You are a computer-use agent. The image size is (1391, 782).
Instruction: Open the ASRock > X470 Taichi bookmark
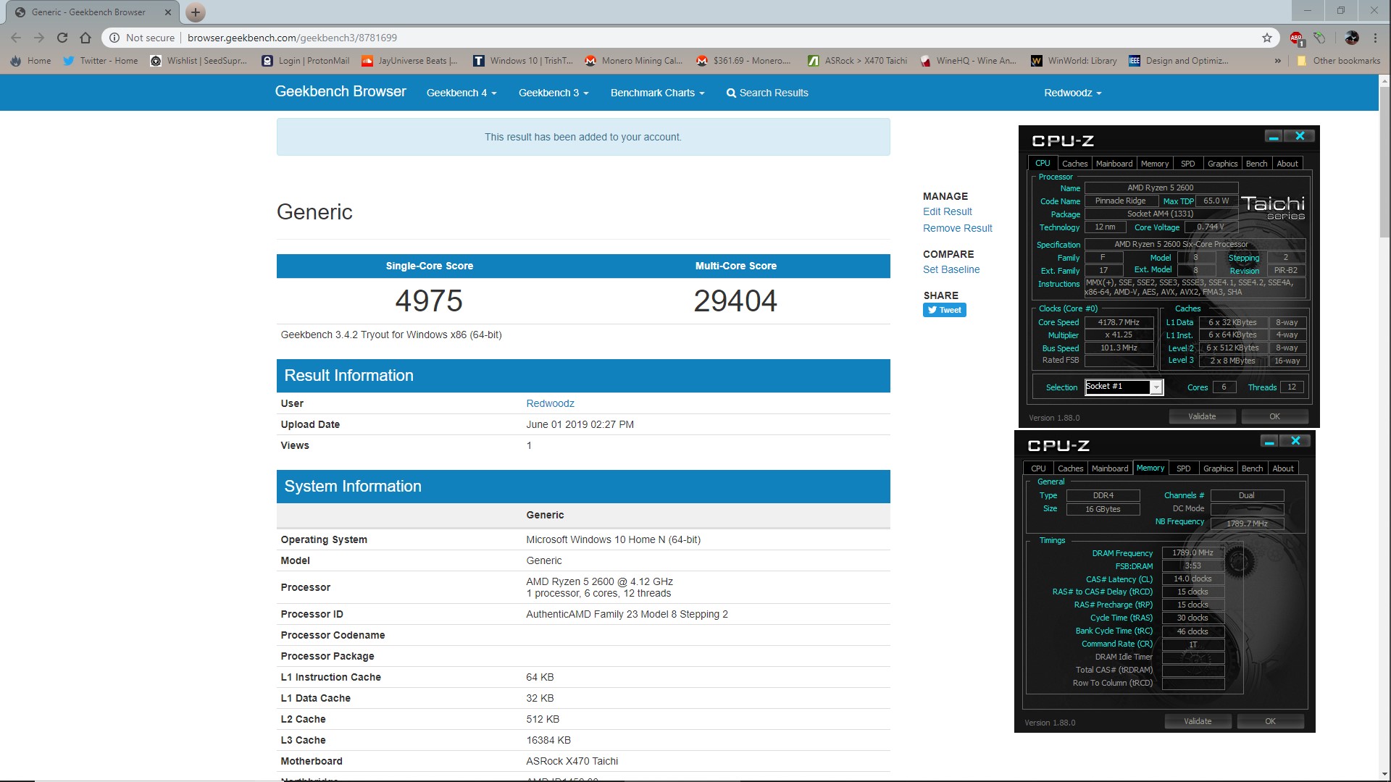[x=857, y=61]
